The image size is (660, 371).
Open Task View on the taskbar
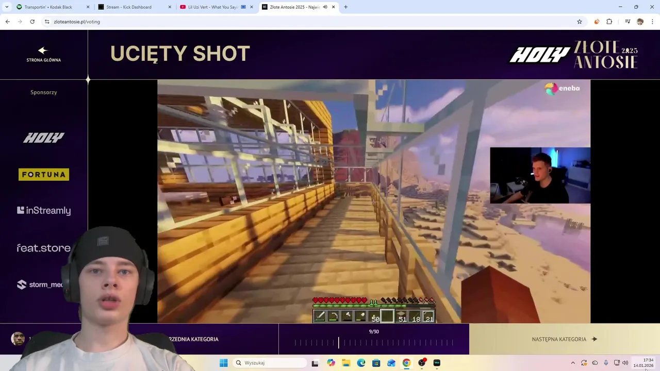(x=315, y=363)
